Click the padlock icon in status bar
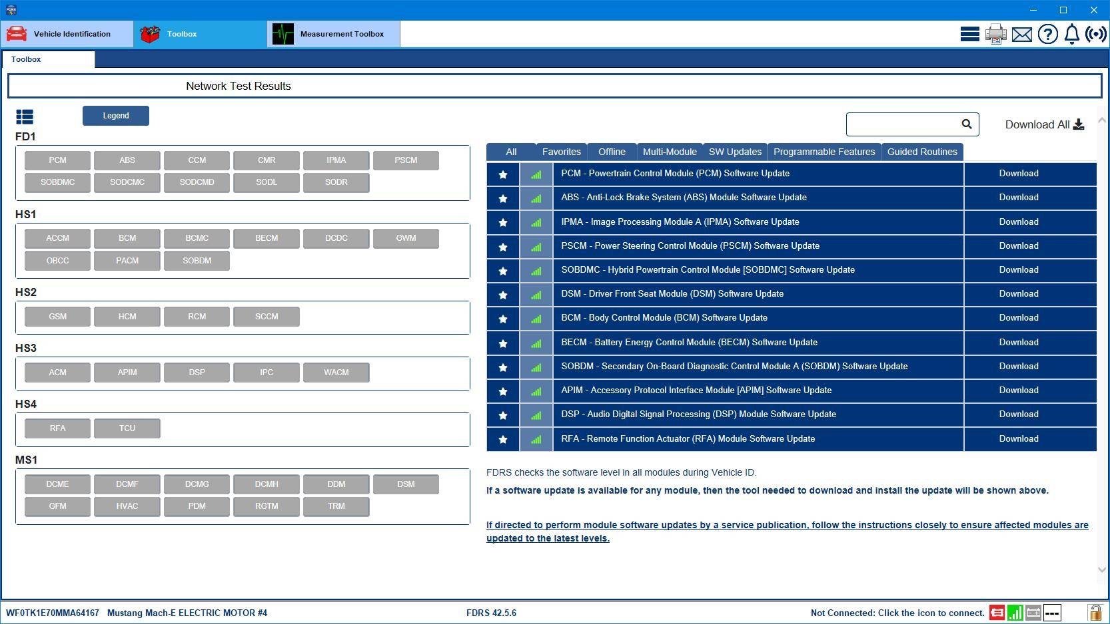 (x=1094, y=613)
